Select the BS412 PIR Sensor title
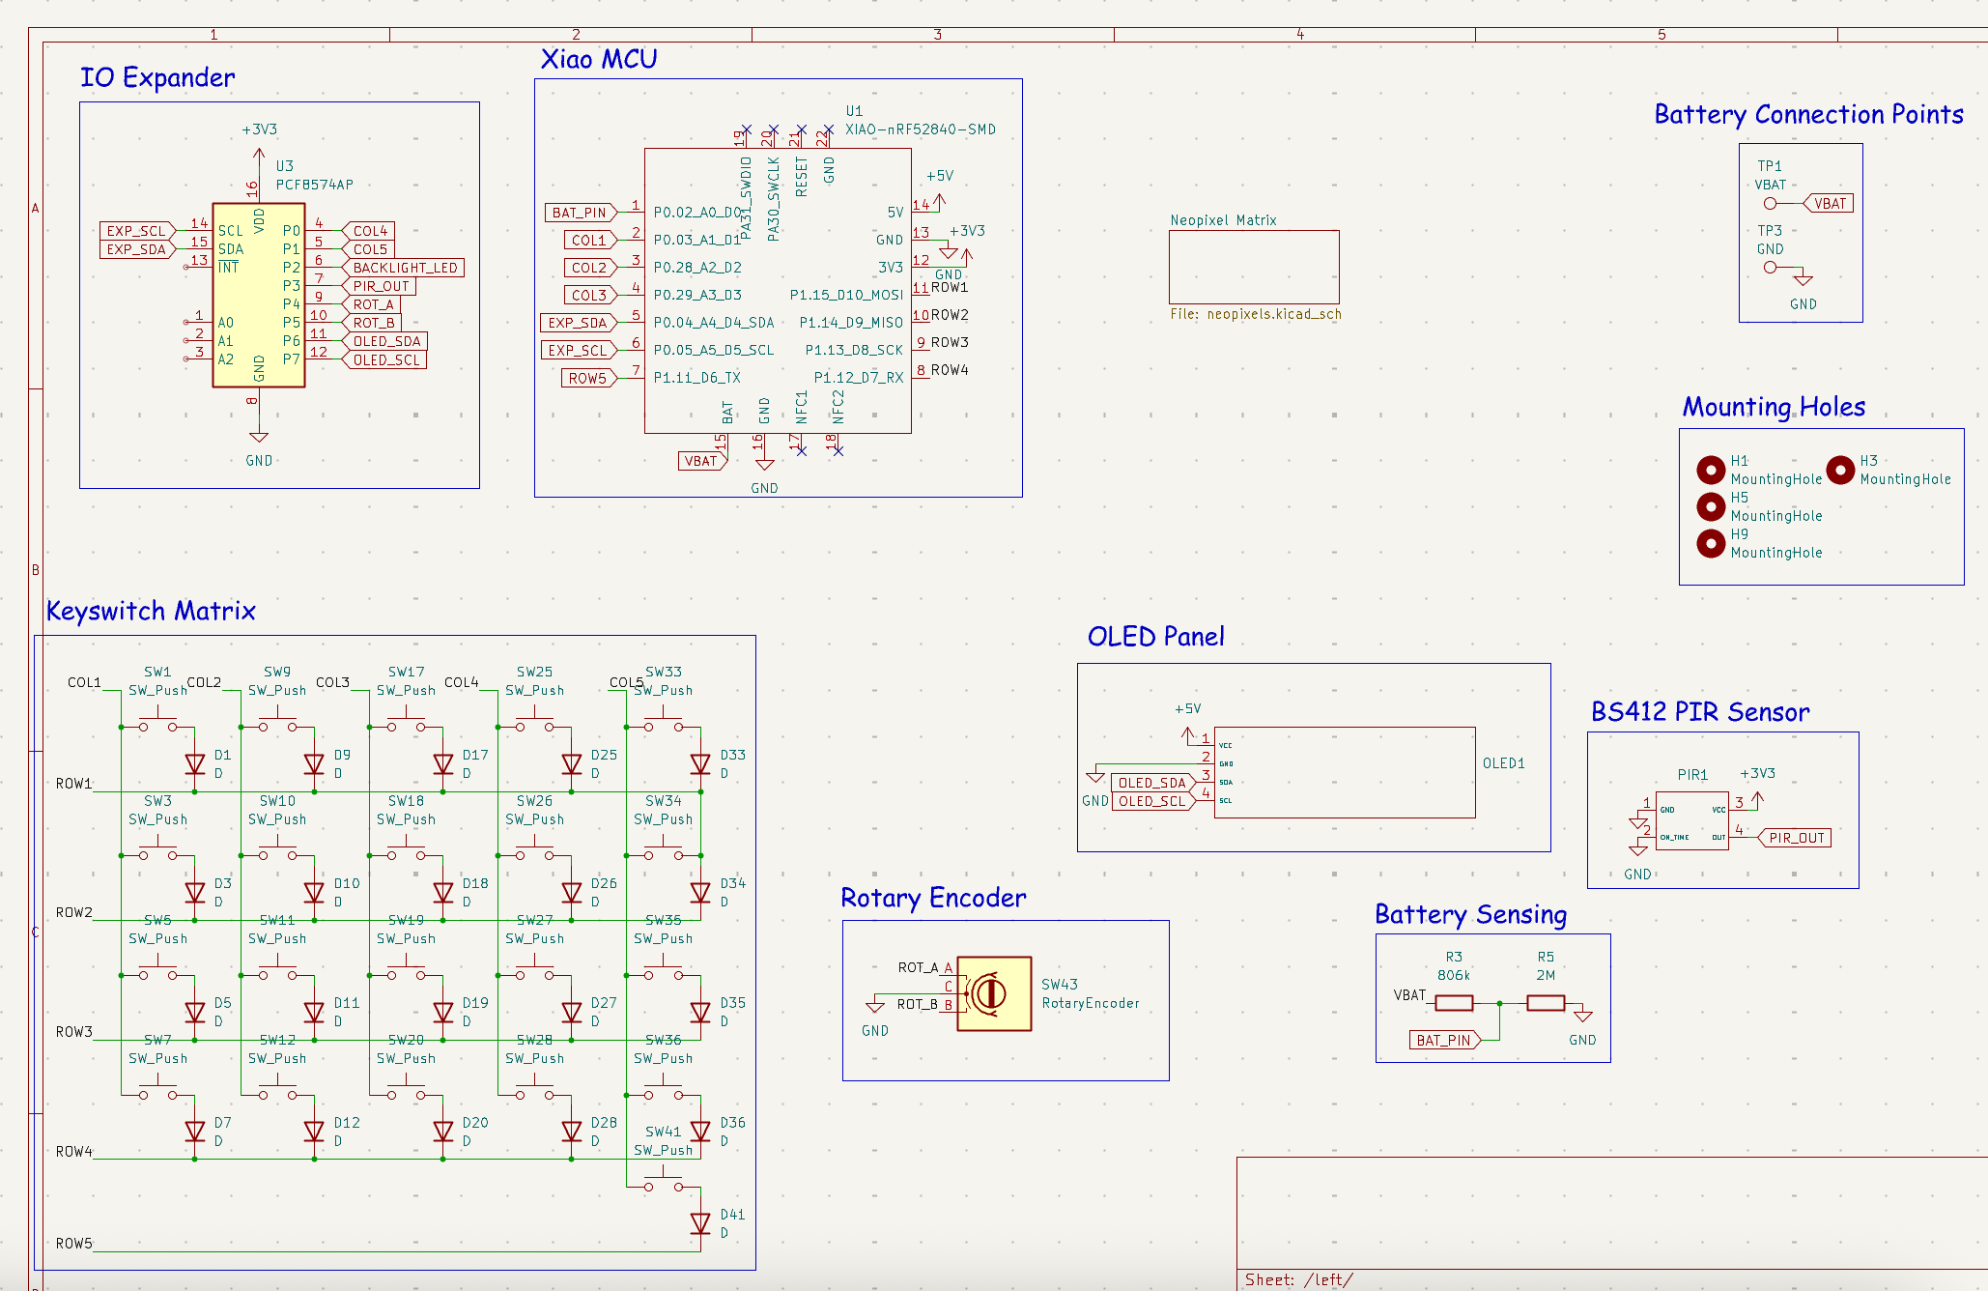The image size is (1988, 1291). 1700,712
